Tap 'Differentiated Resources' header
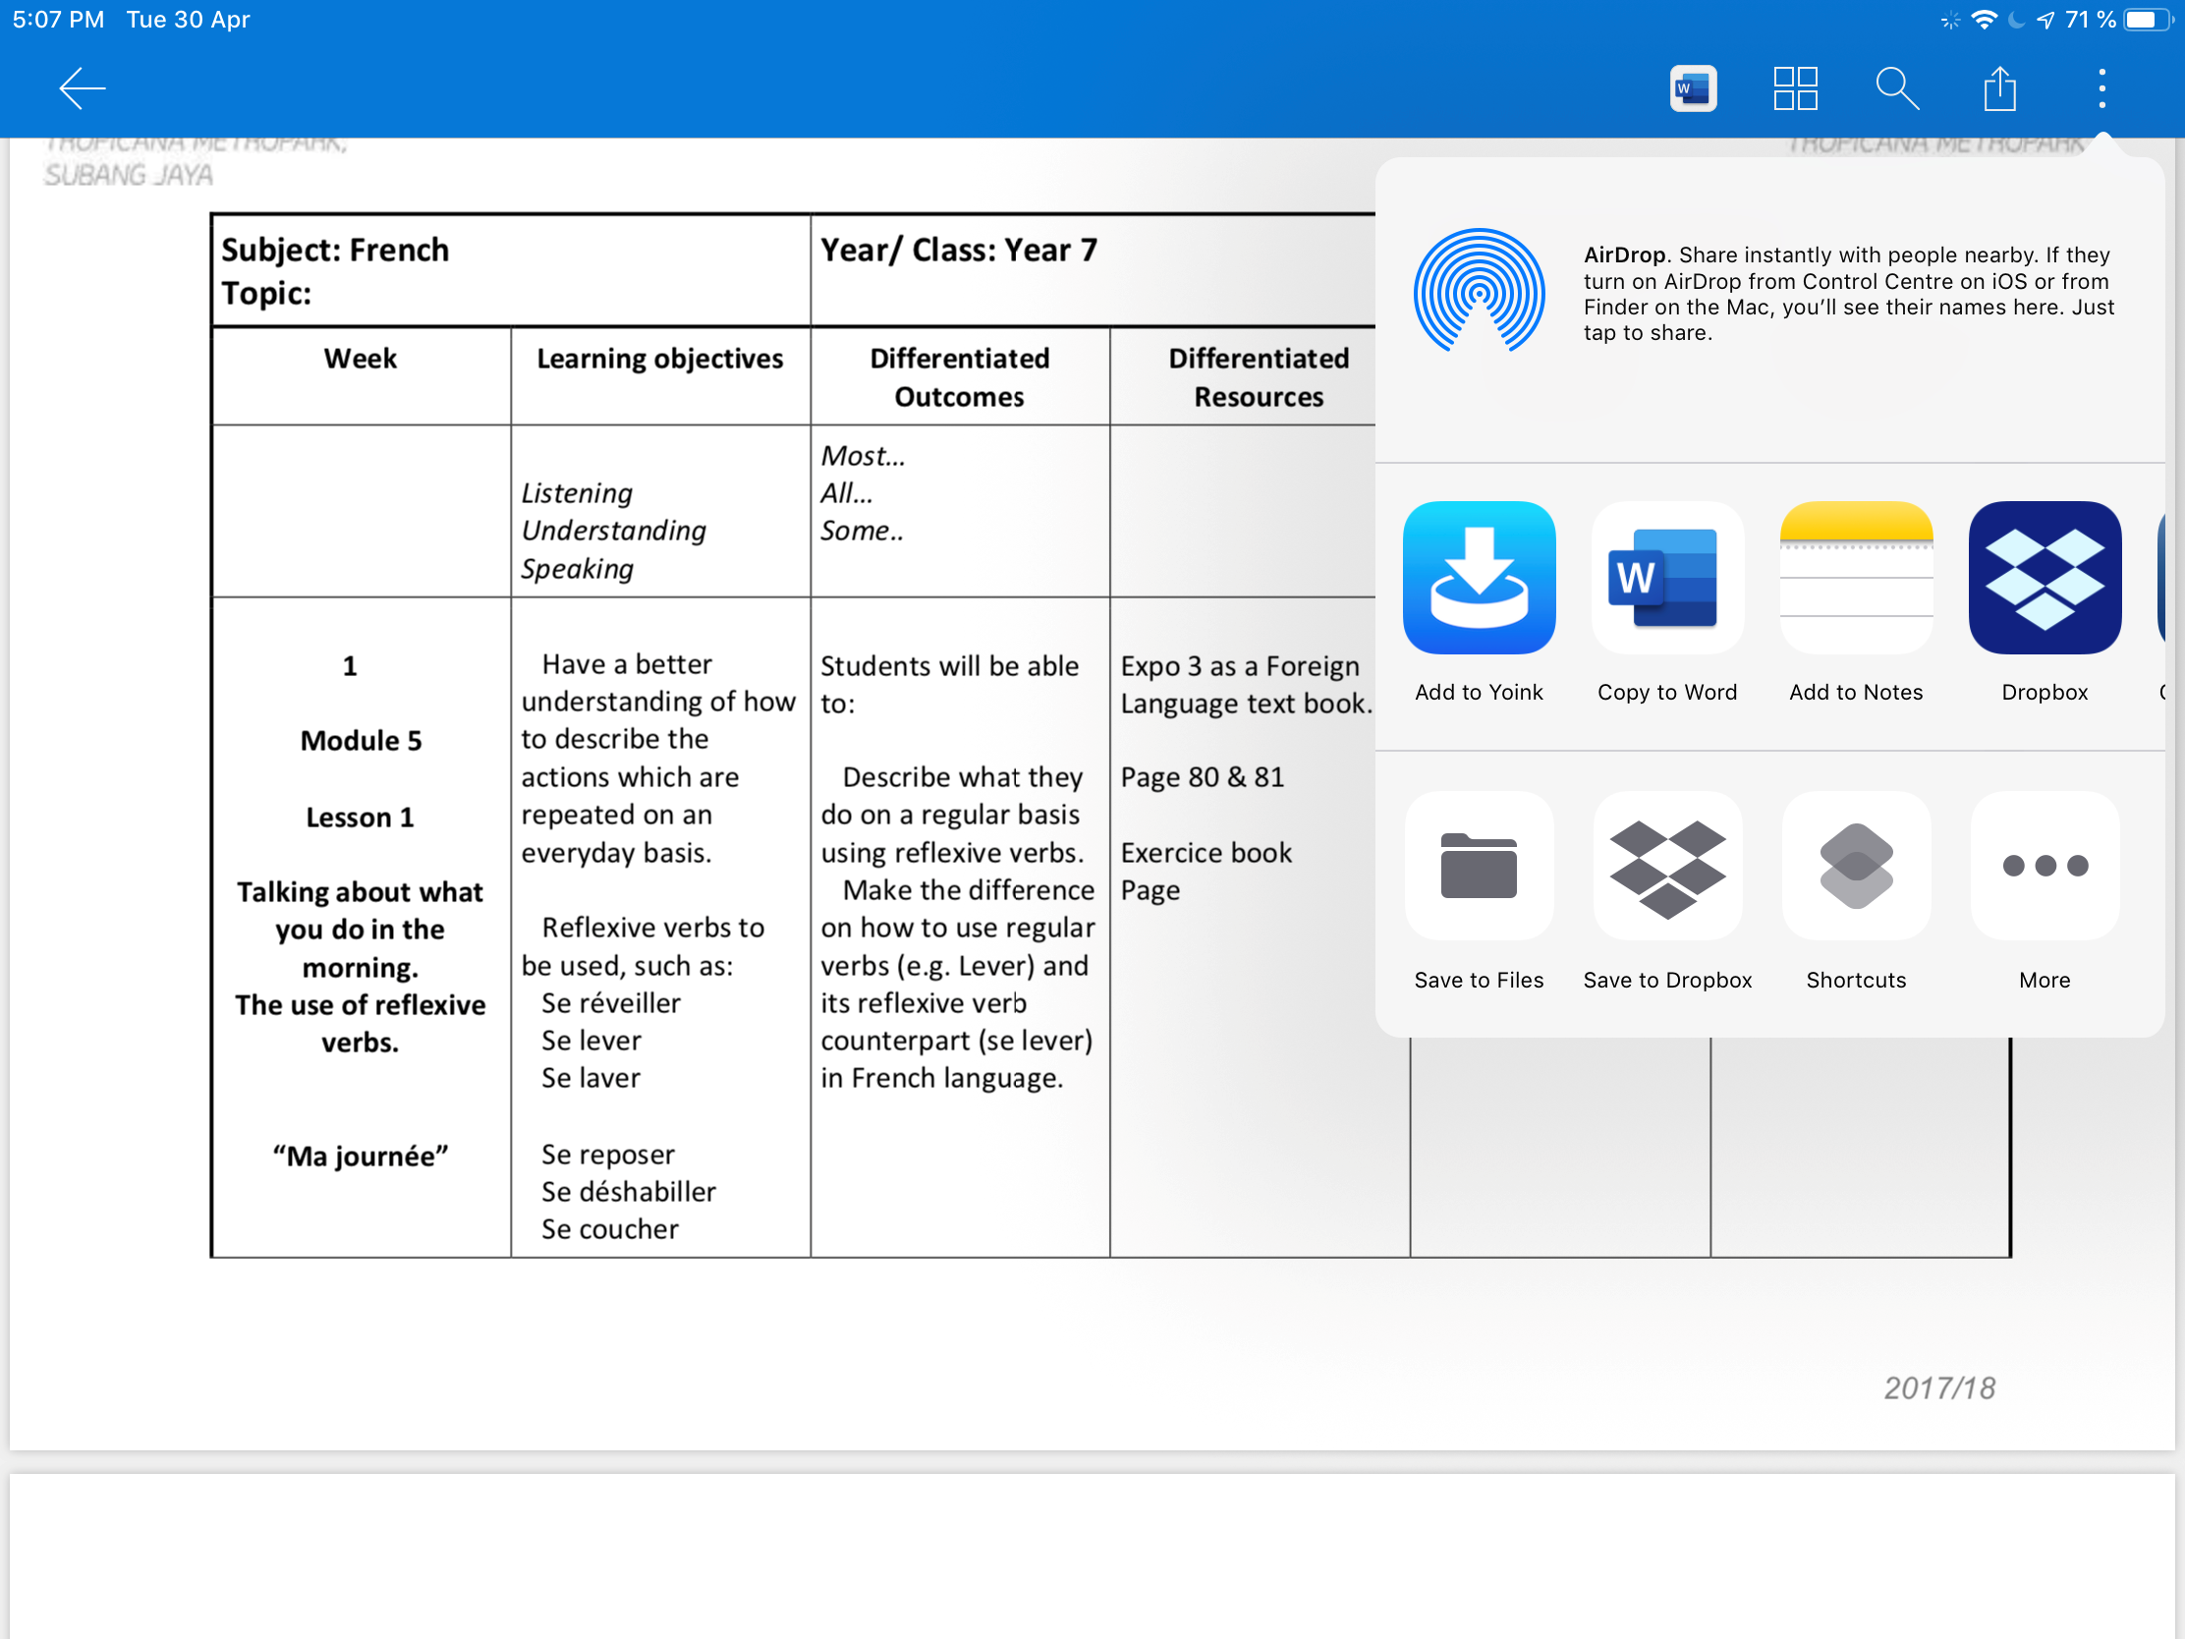2185x1639 pixels. (1259, 377)
